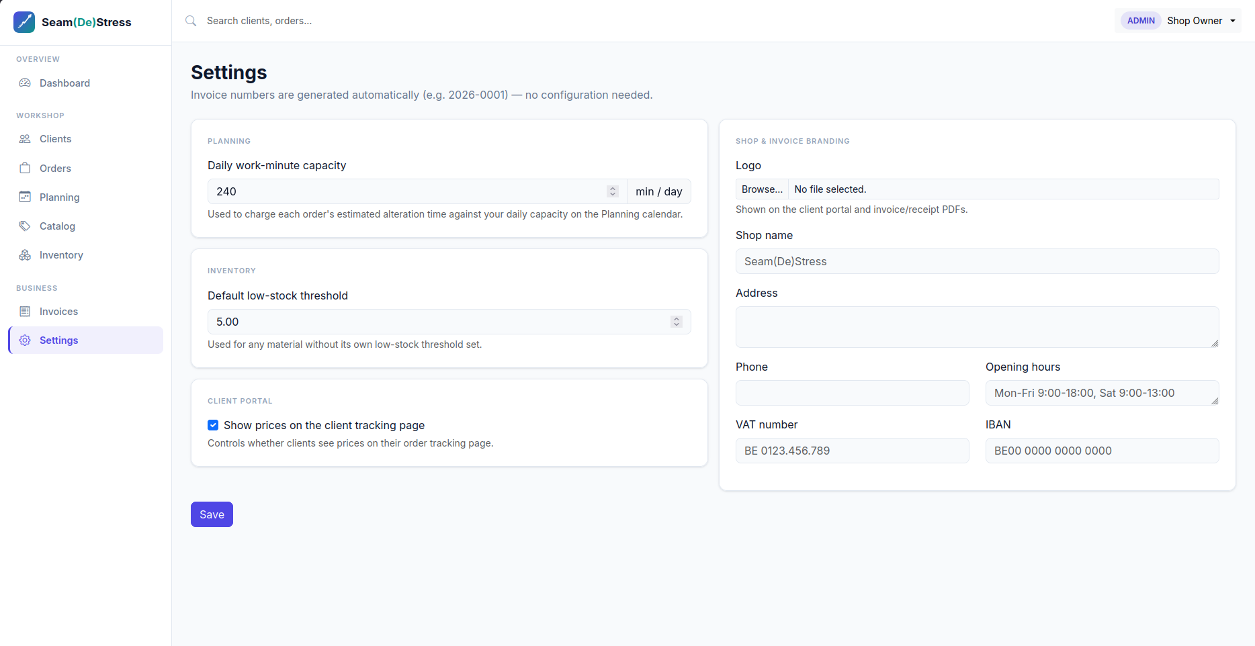Open the Orders section
Image resolution: width=1255 pixels, height=646 pixels.
point(86,168)
